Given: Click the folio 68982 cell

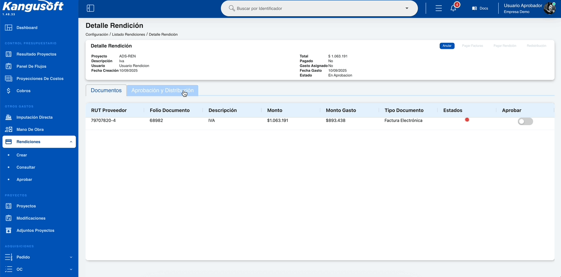Looking at the screenshot, I should point(156,121).
